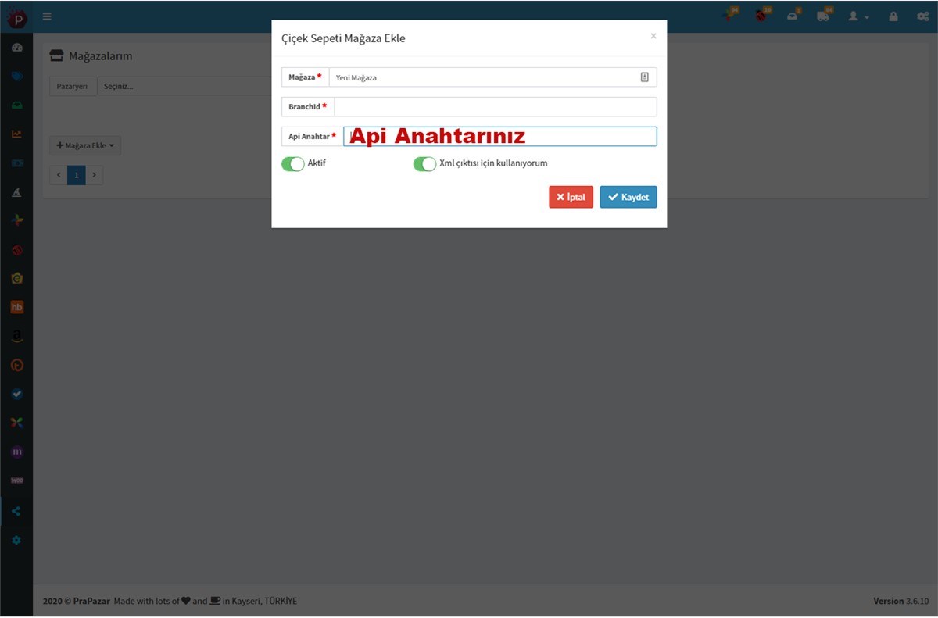Open the Hepsiburada 'hb' sidebar icon
938x618 pixels.
[x=16, y=307]
